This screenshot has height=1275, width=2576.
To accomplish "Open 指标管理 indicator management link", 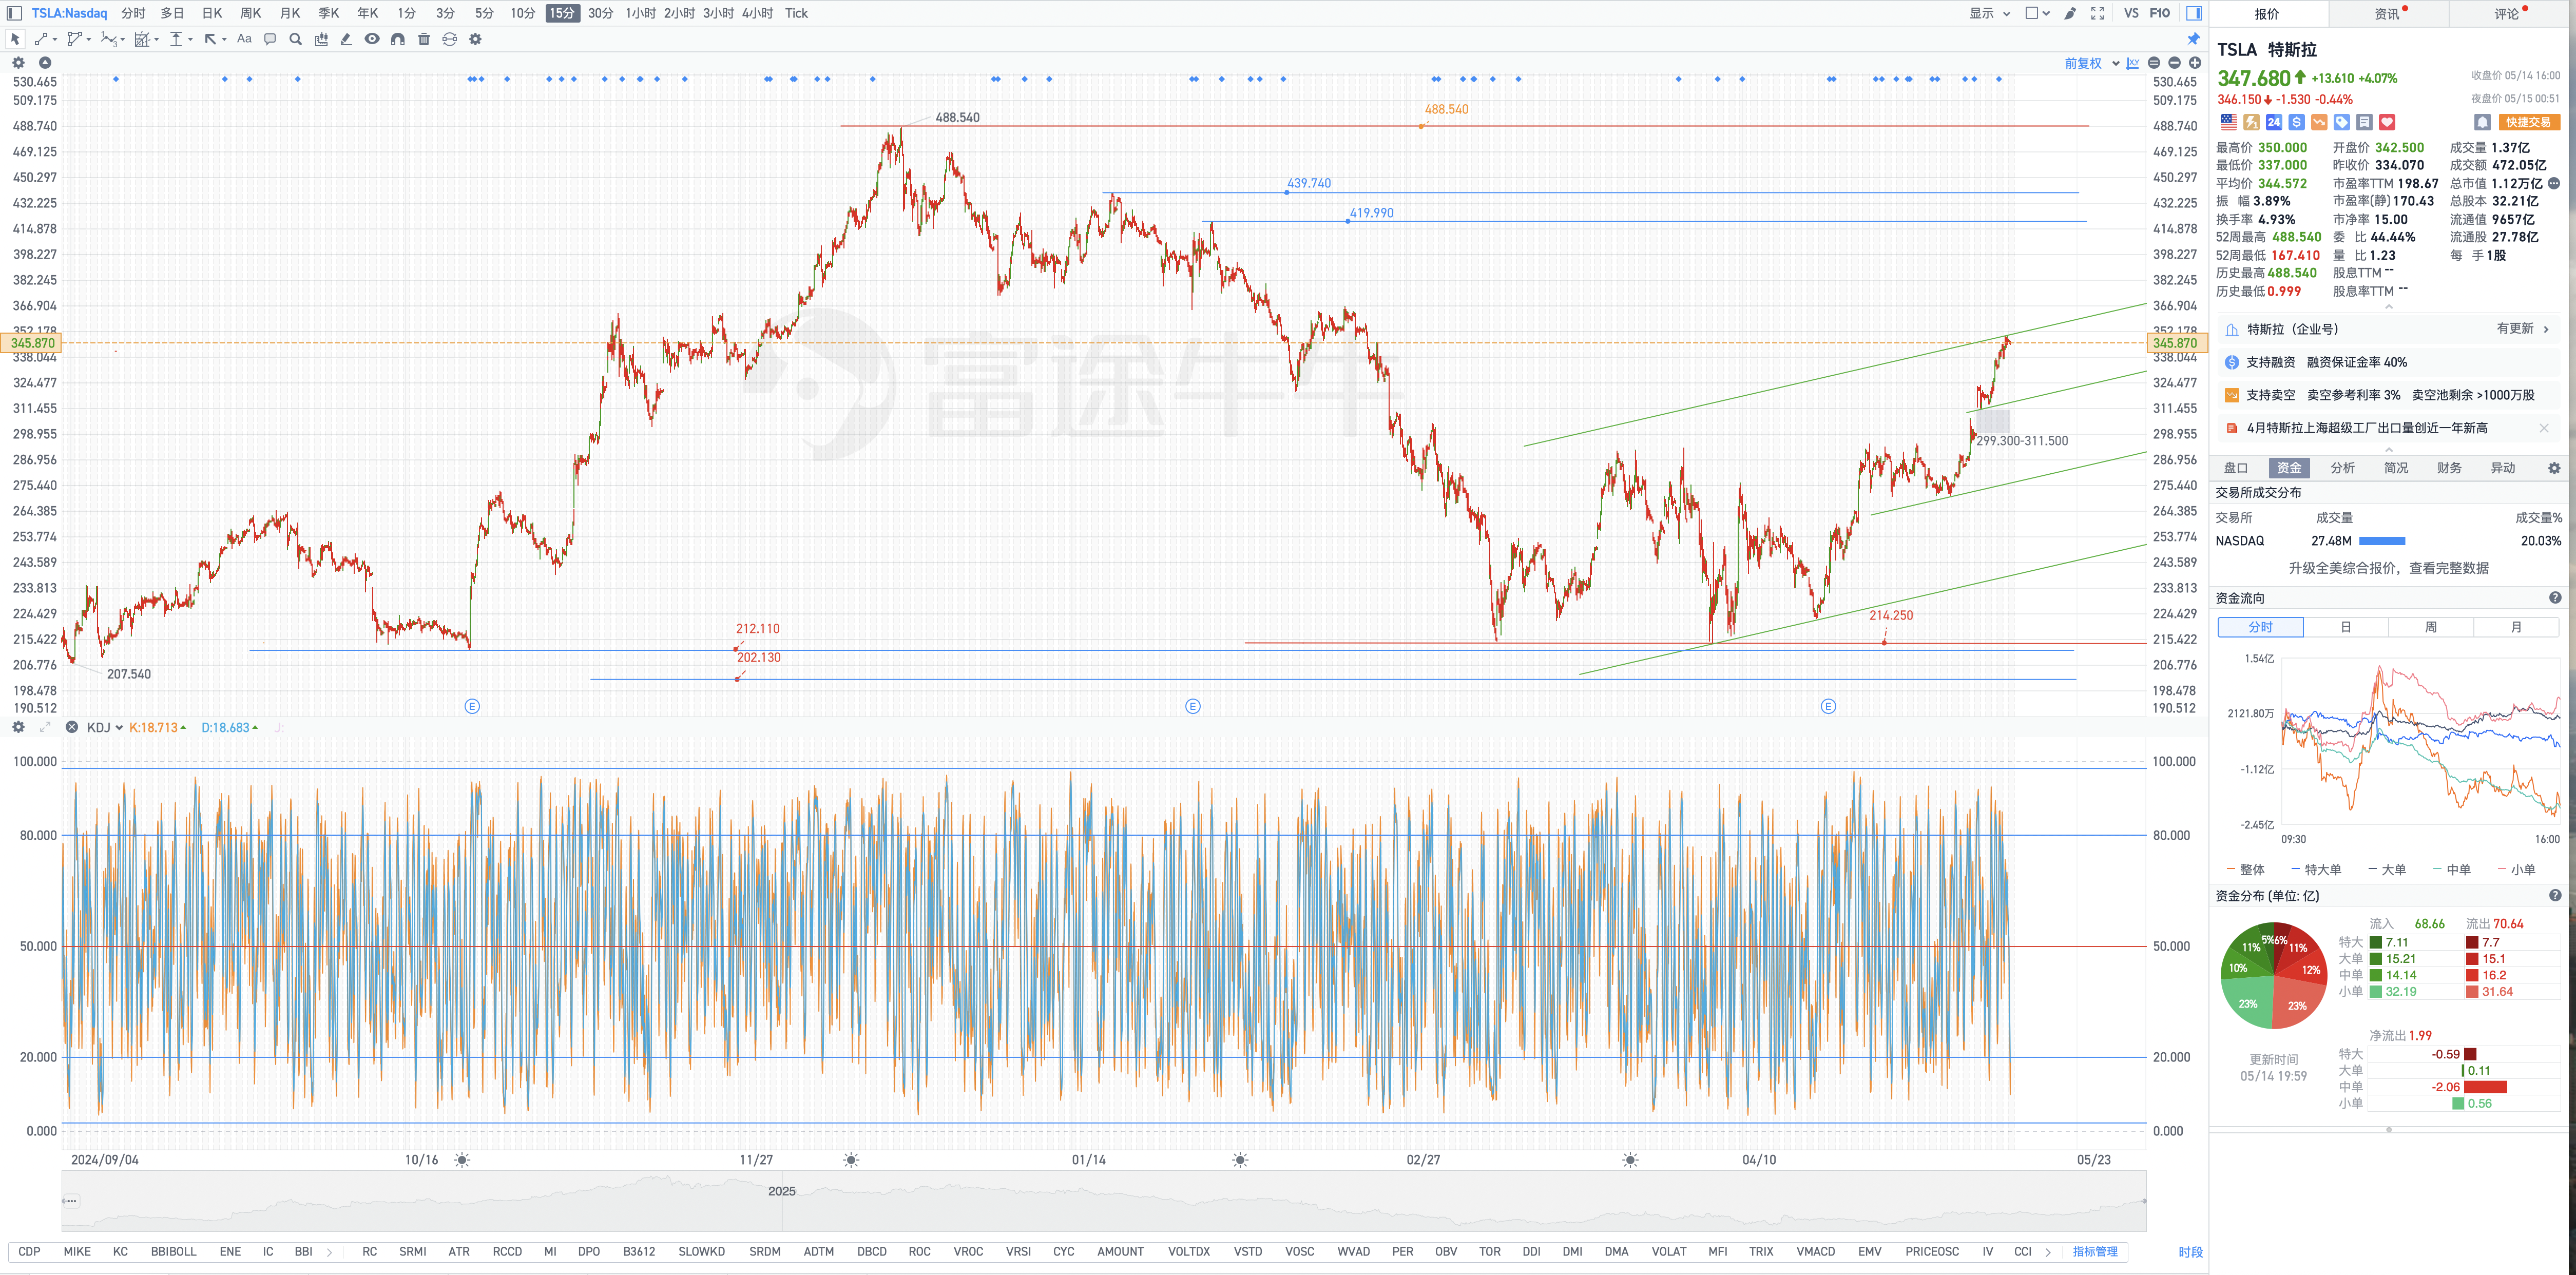I will click(2095, 1252).
